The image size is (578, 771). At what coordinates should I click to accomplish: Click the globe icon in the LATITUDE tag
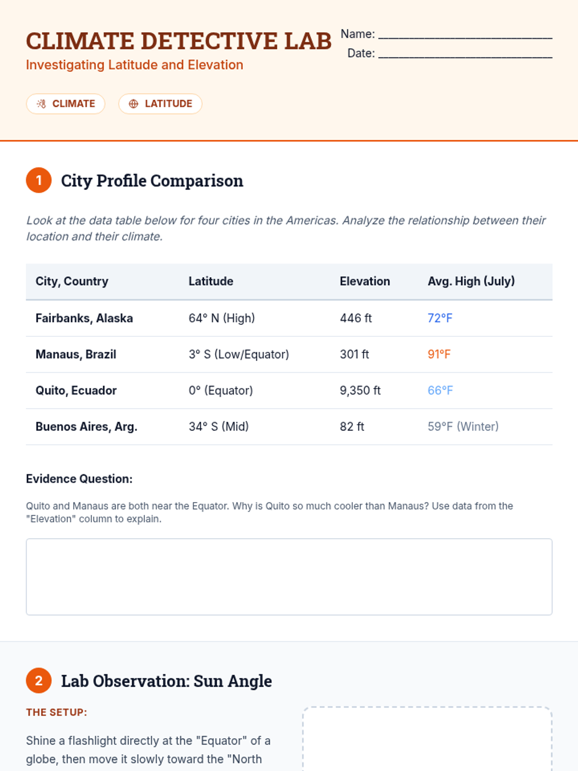(133, 104)
